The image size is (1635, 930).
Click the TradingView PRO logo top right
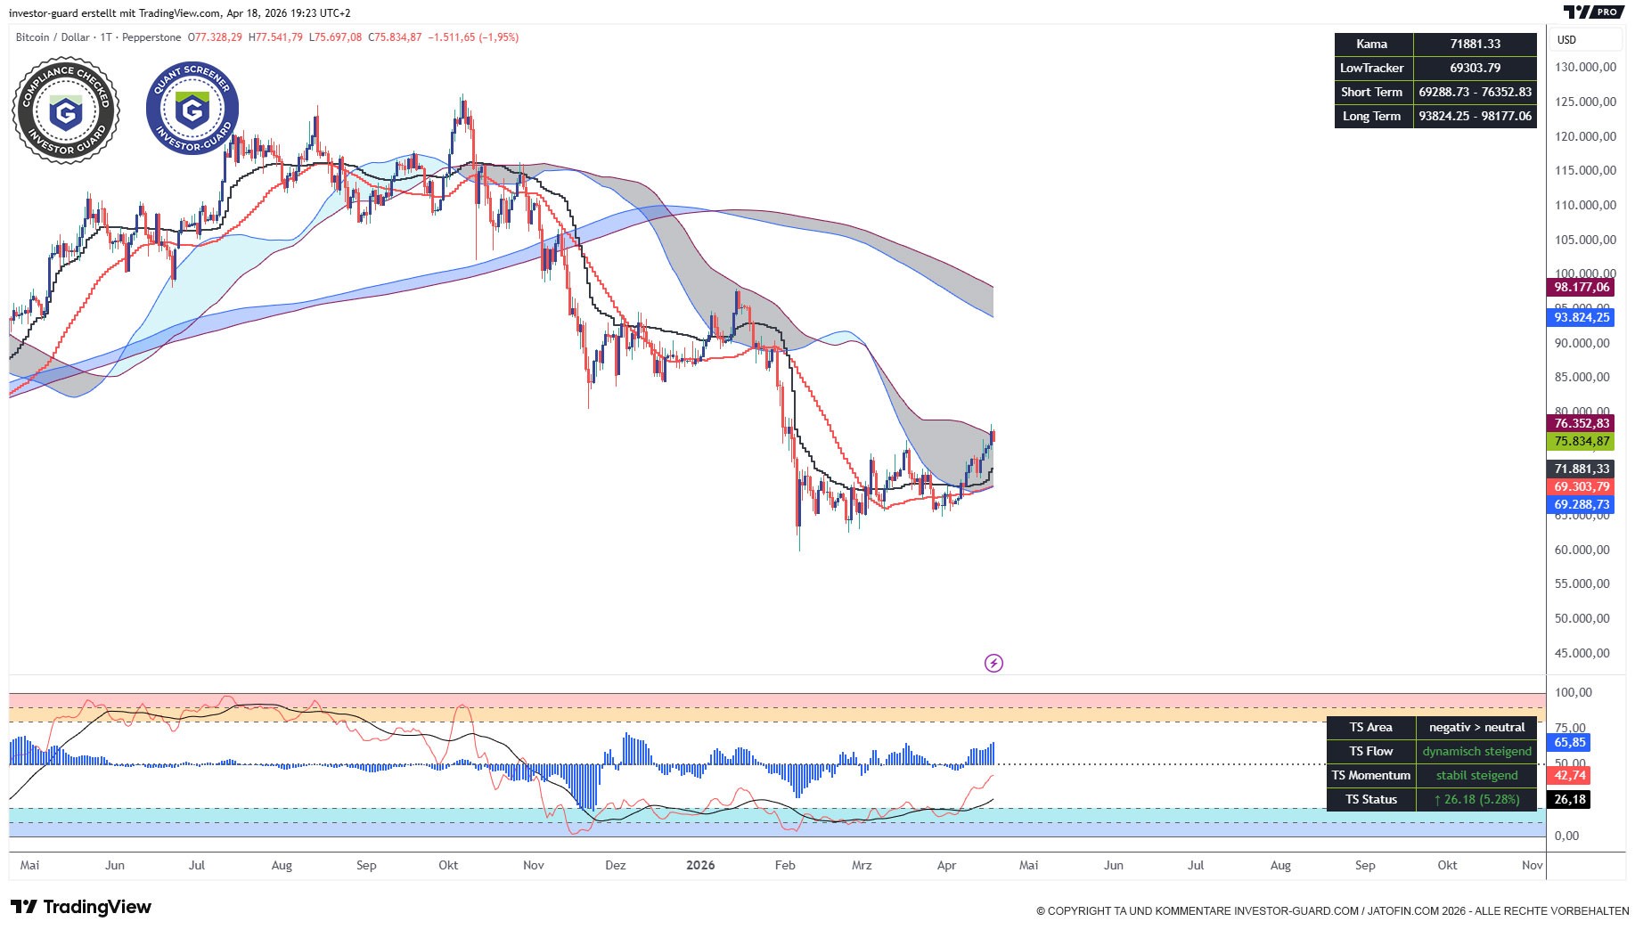pyautogui.click(x=1593, y=12)
